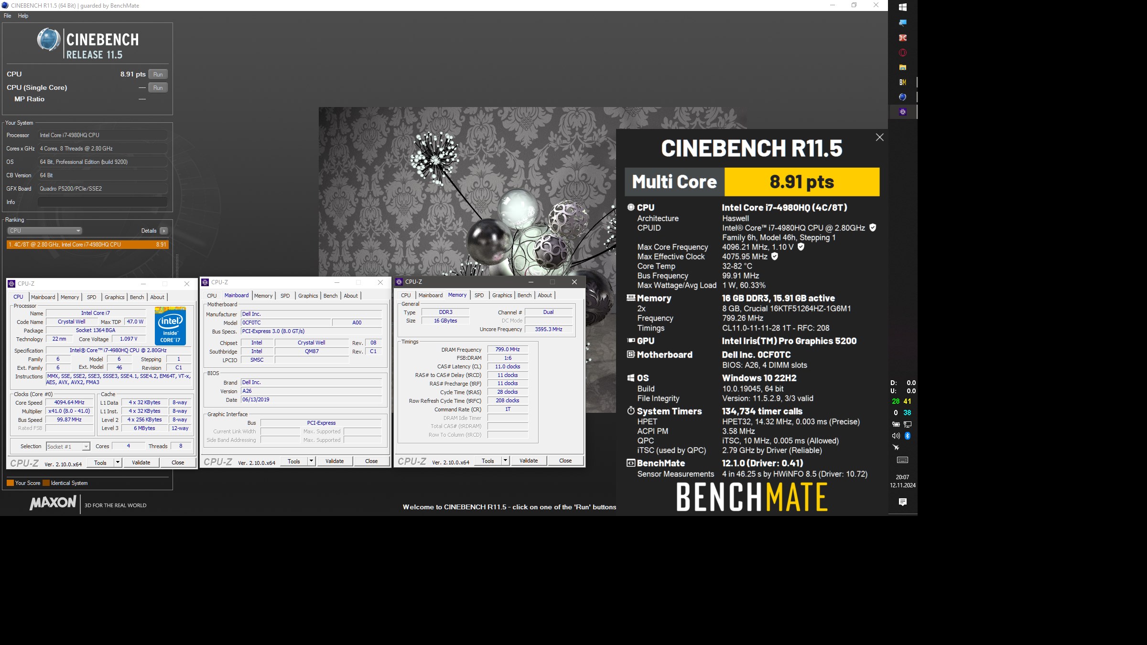Minimize the Memory CPU-Z window

pyautogui.click(x=530, y=282)
